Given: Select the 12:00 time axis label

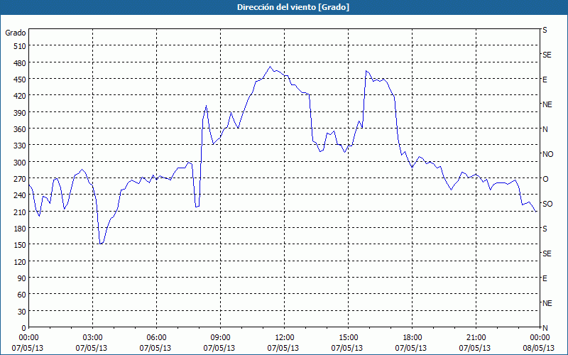Looking at the screenshot, I should click(x=285, y=338).
